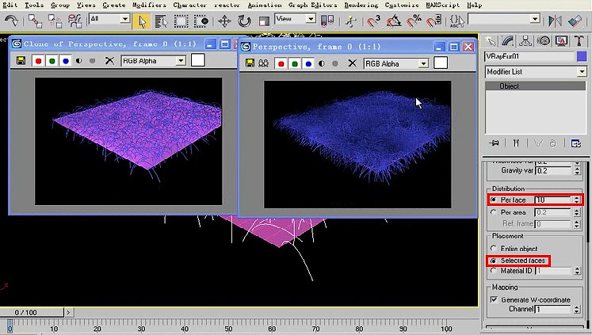Click the Select Object arrow tool

click(141, 21)
